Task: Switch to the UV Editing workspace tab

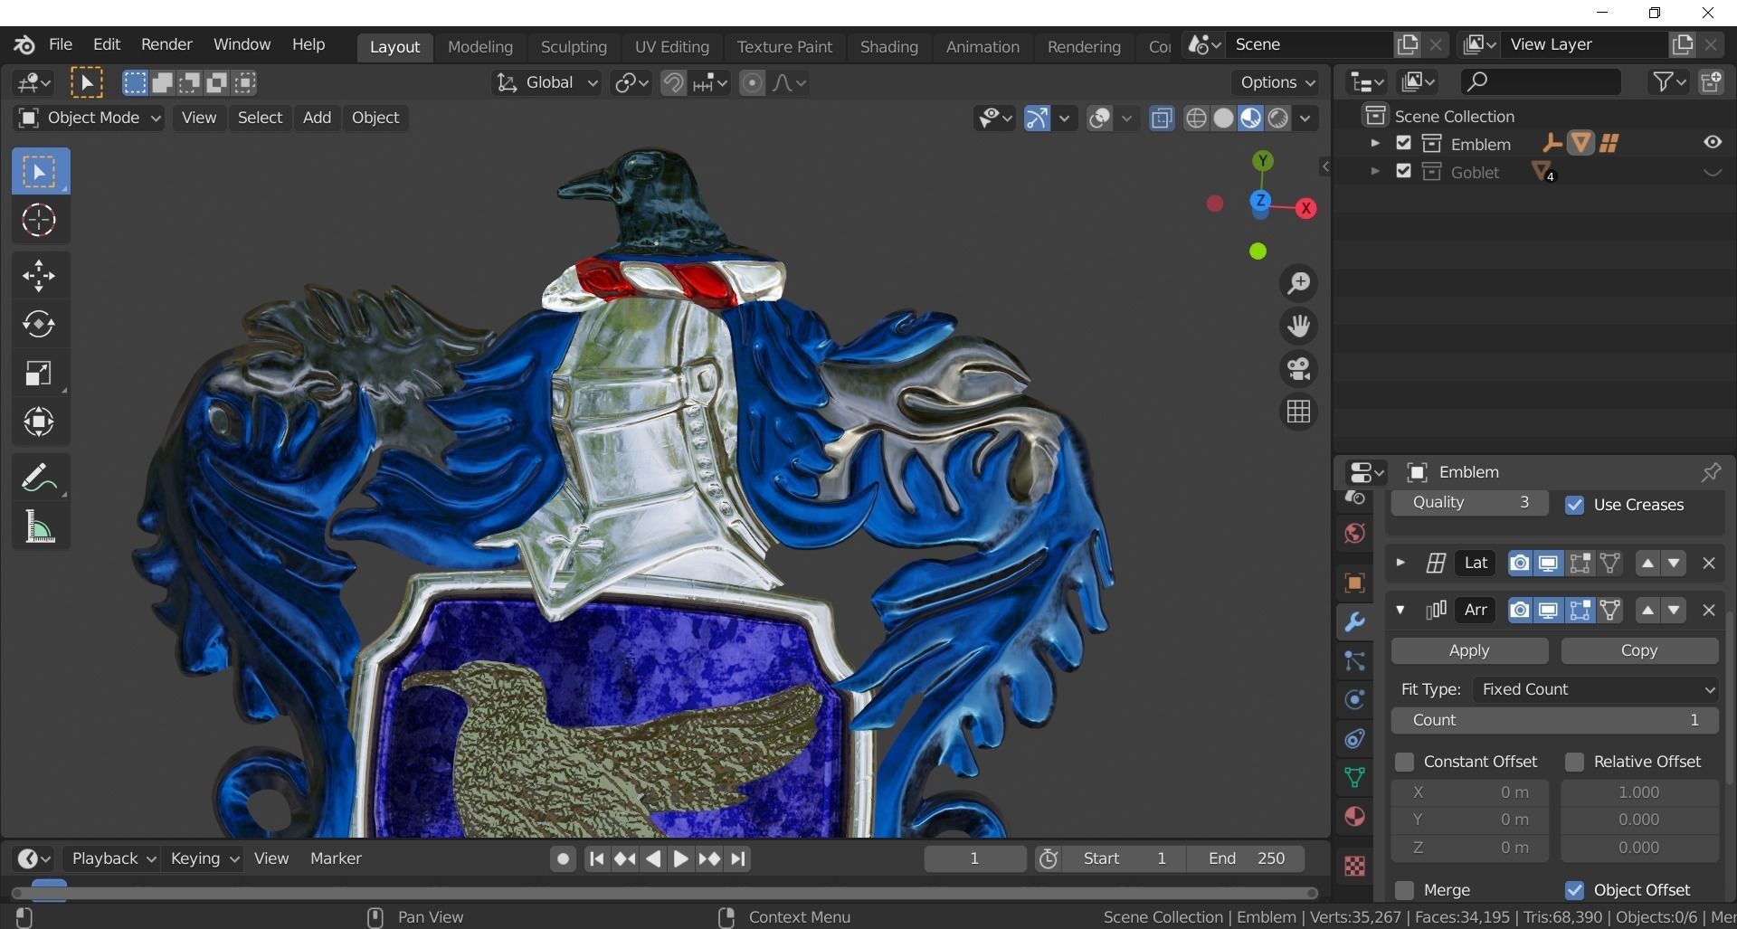Action: click(x=671, y=47)
